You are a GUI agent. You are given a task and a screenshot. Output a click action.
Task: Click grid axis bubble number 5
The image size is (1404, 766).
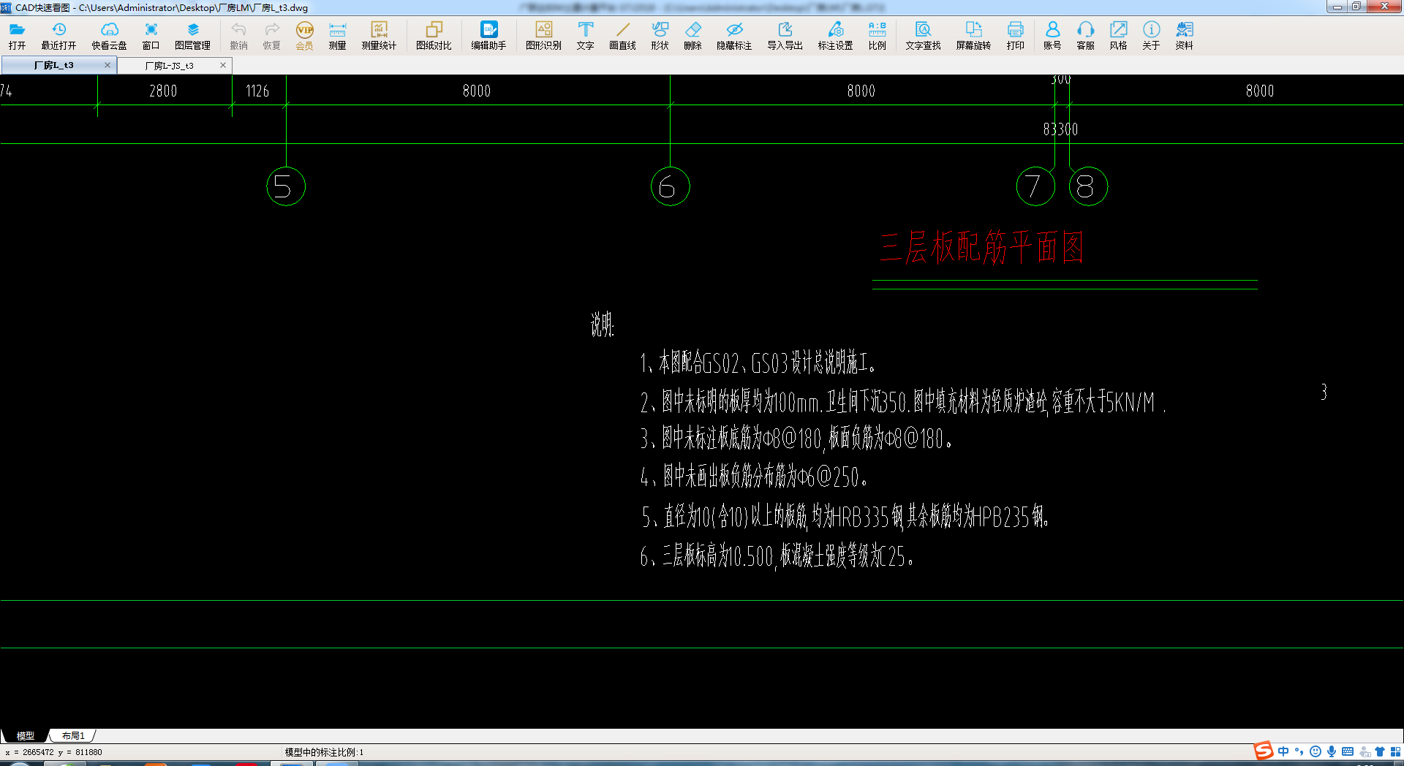pos(286,186)
